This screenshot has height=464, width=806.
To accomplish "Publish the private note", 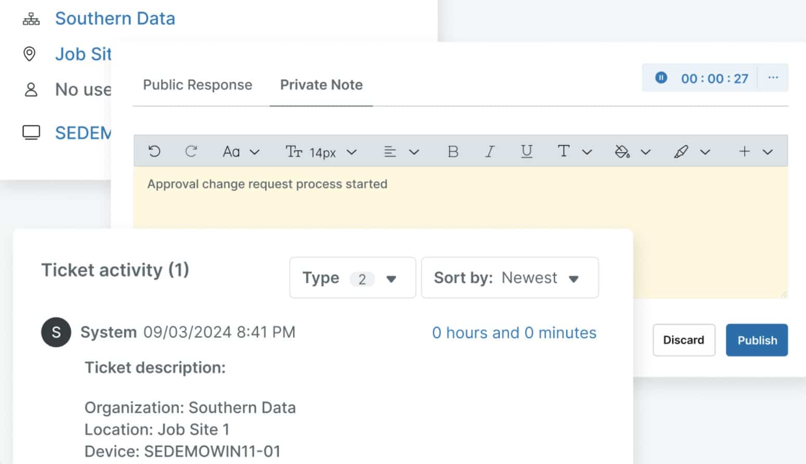I will (757, 340).
